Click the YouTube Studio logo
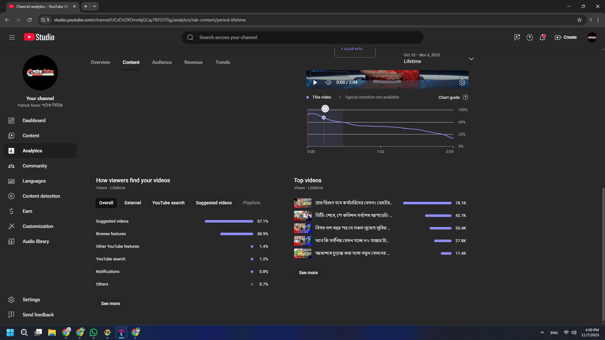Viewport: 605px width, 340px height. [x=39, y=37]
